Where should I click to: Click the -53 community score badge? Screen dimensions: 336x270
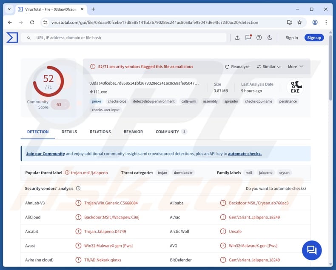60,104
